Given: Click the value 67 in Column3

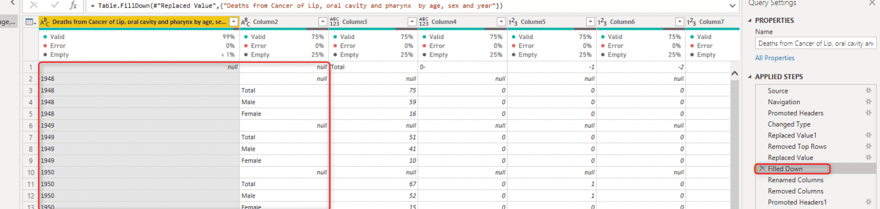Looking at the screenshot, I should coord(373,184).
